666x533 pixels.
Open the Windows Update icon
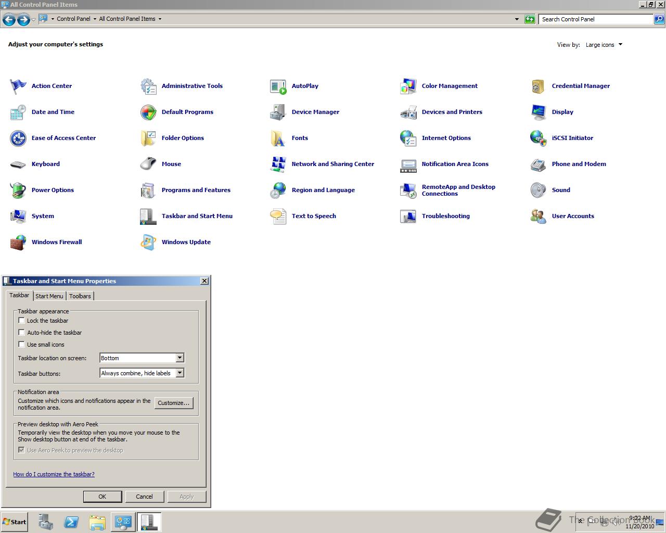point(148,242)
